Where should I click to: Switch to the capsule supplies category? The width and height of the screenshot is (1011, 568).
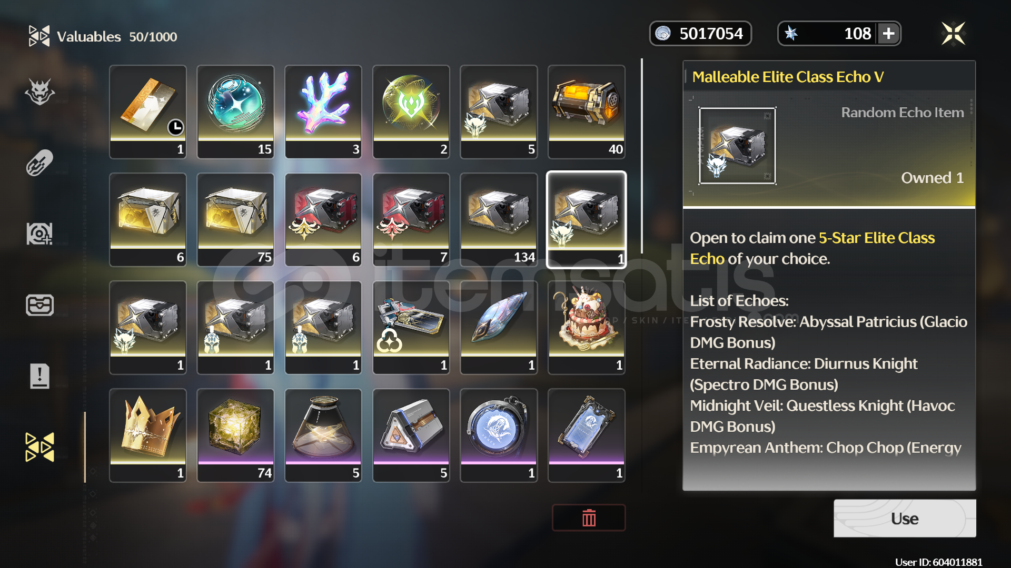[39, 163]
